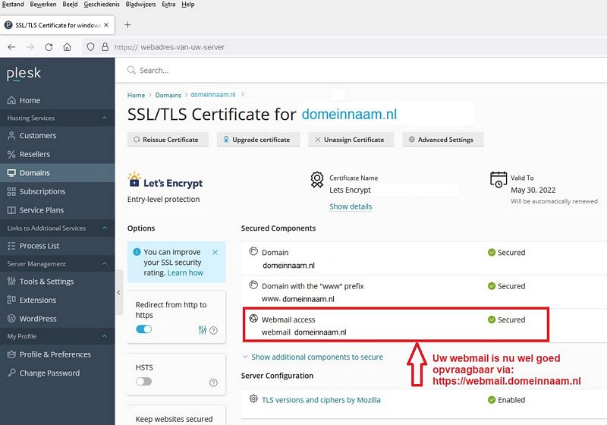Screen dimensions: 607x425
Task: Click the Learn how link
Action: pyautogui.click(x=185, y=273)
